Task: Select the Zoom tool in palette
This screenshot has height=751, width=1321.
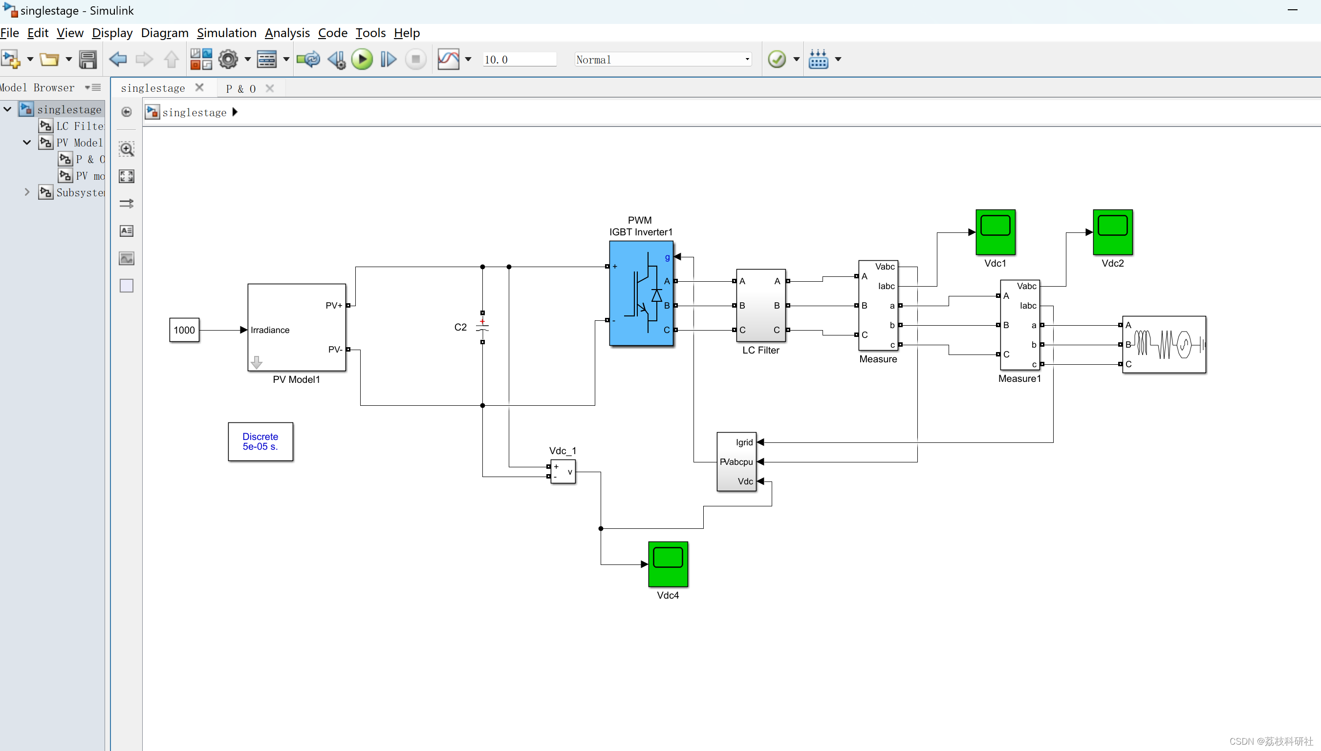Action: [x=127, y=149]
